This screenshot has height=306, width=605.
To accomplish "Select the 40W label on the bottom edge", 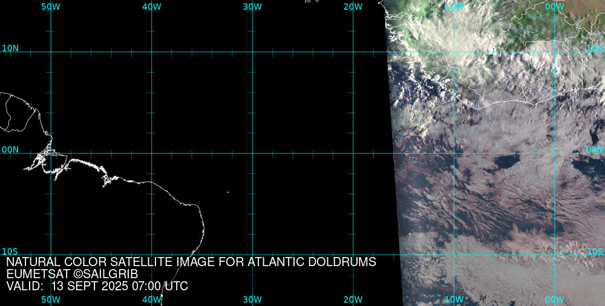I will (152, 299).
